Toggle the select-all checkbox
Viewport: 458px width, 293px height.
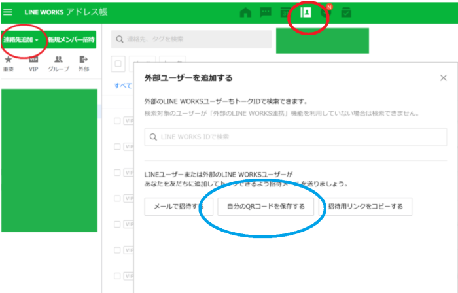pyautogui.click(x=118, y=63)
